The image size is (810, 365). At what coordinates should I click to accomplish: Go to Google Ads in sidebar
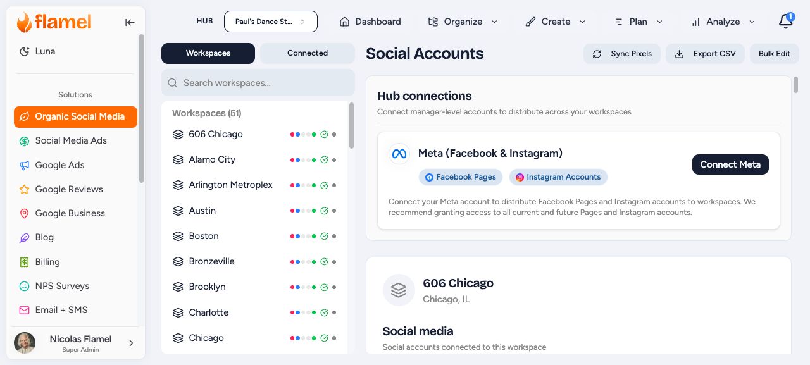pos(75,165)
